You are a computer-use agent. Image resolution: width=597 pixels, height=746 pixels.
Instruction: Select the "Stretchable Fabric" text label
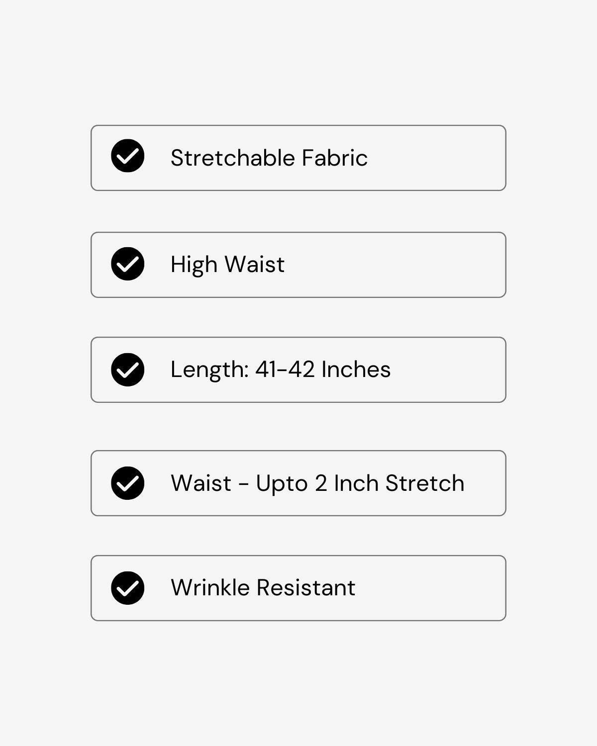click(x=269, y=158)
